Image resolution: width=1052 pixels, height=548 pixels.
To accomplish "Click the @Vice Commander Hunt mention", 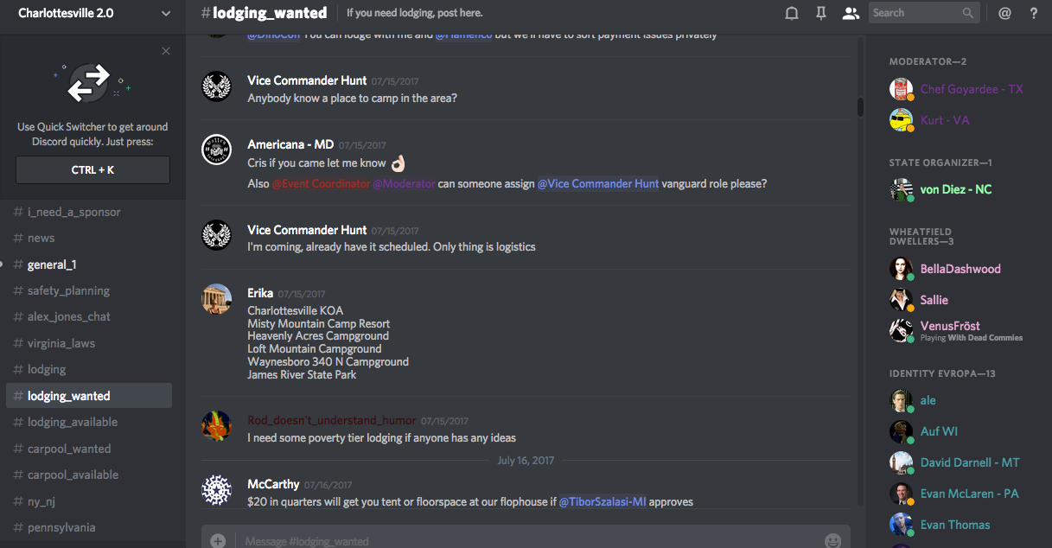I will pyautogui.click(x=598, y=183).
